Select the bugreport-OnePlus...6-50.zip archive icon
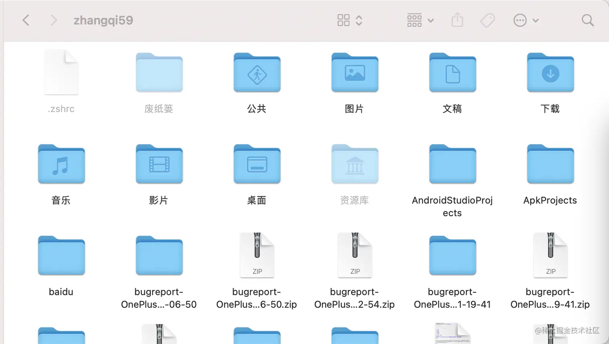The width and height of the screenshot is (609, 344). pos(257,255)
